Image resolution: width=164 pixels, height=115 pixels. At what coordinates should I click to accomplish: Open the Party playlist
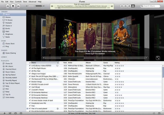(x=7, y=86)
